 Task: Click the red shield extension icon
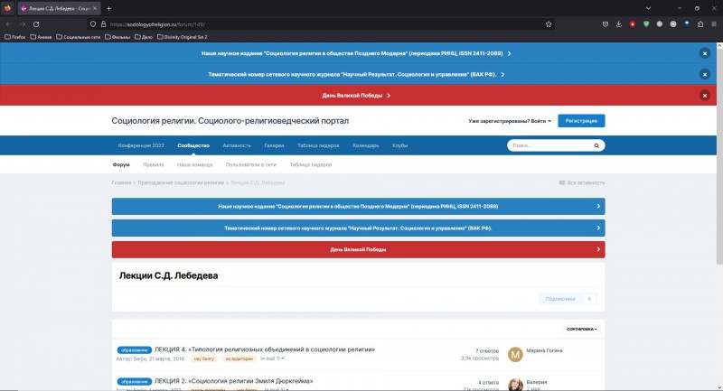pos(633,24)
